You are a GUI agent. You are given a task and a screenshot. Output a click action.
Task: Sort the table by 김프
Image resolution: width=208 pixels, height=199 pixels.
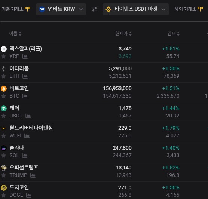tap(173, 33)
